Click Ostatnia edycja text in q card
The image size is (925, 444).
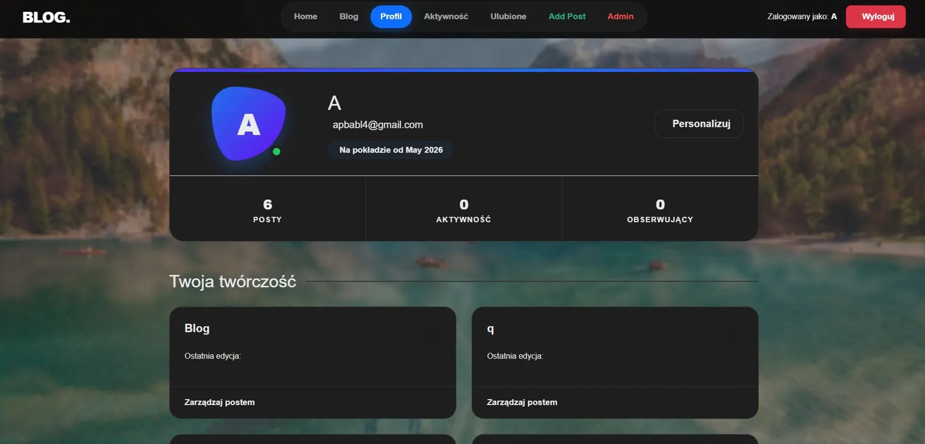[x=516, y=356]
